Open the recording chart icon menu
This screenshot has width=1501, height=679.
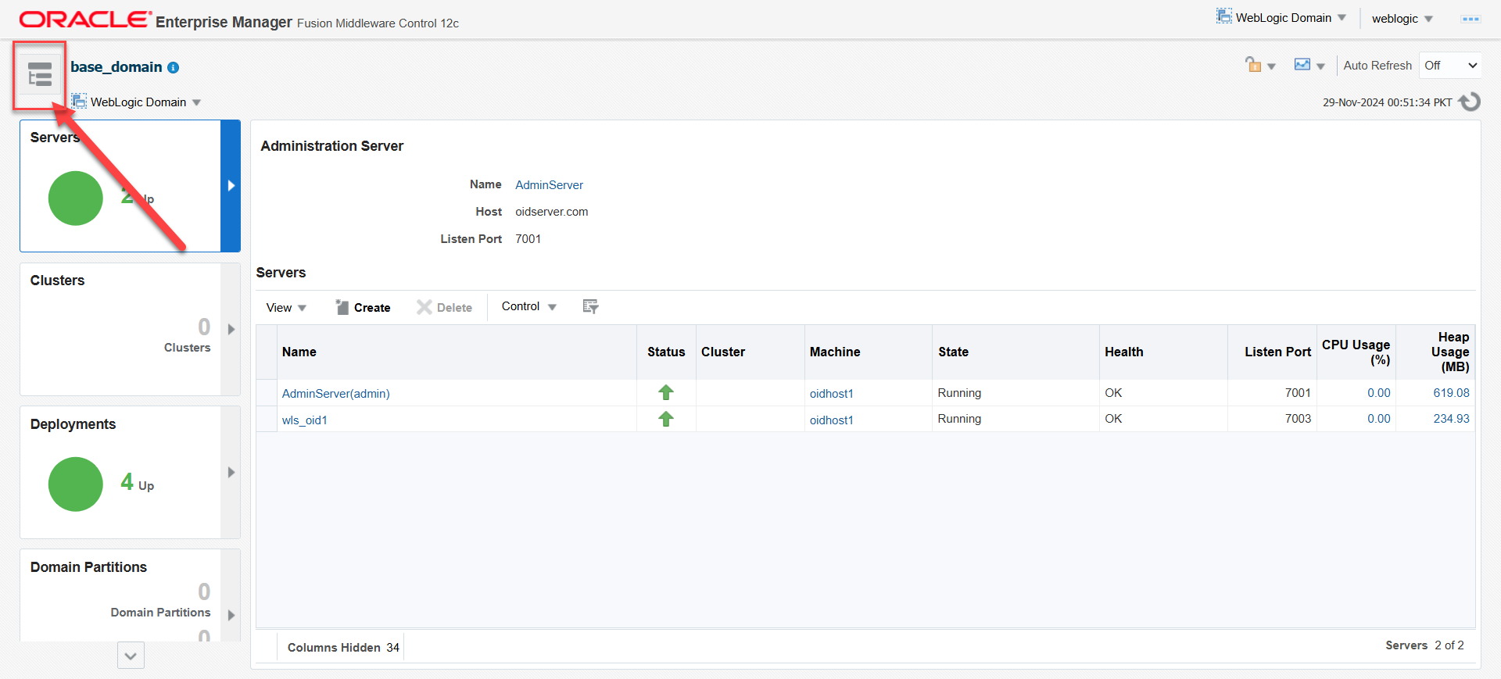(1309, 66)
